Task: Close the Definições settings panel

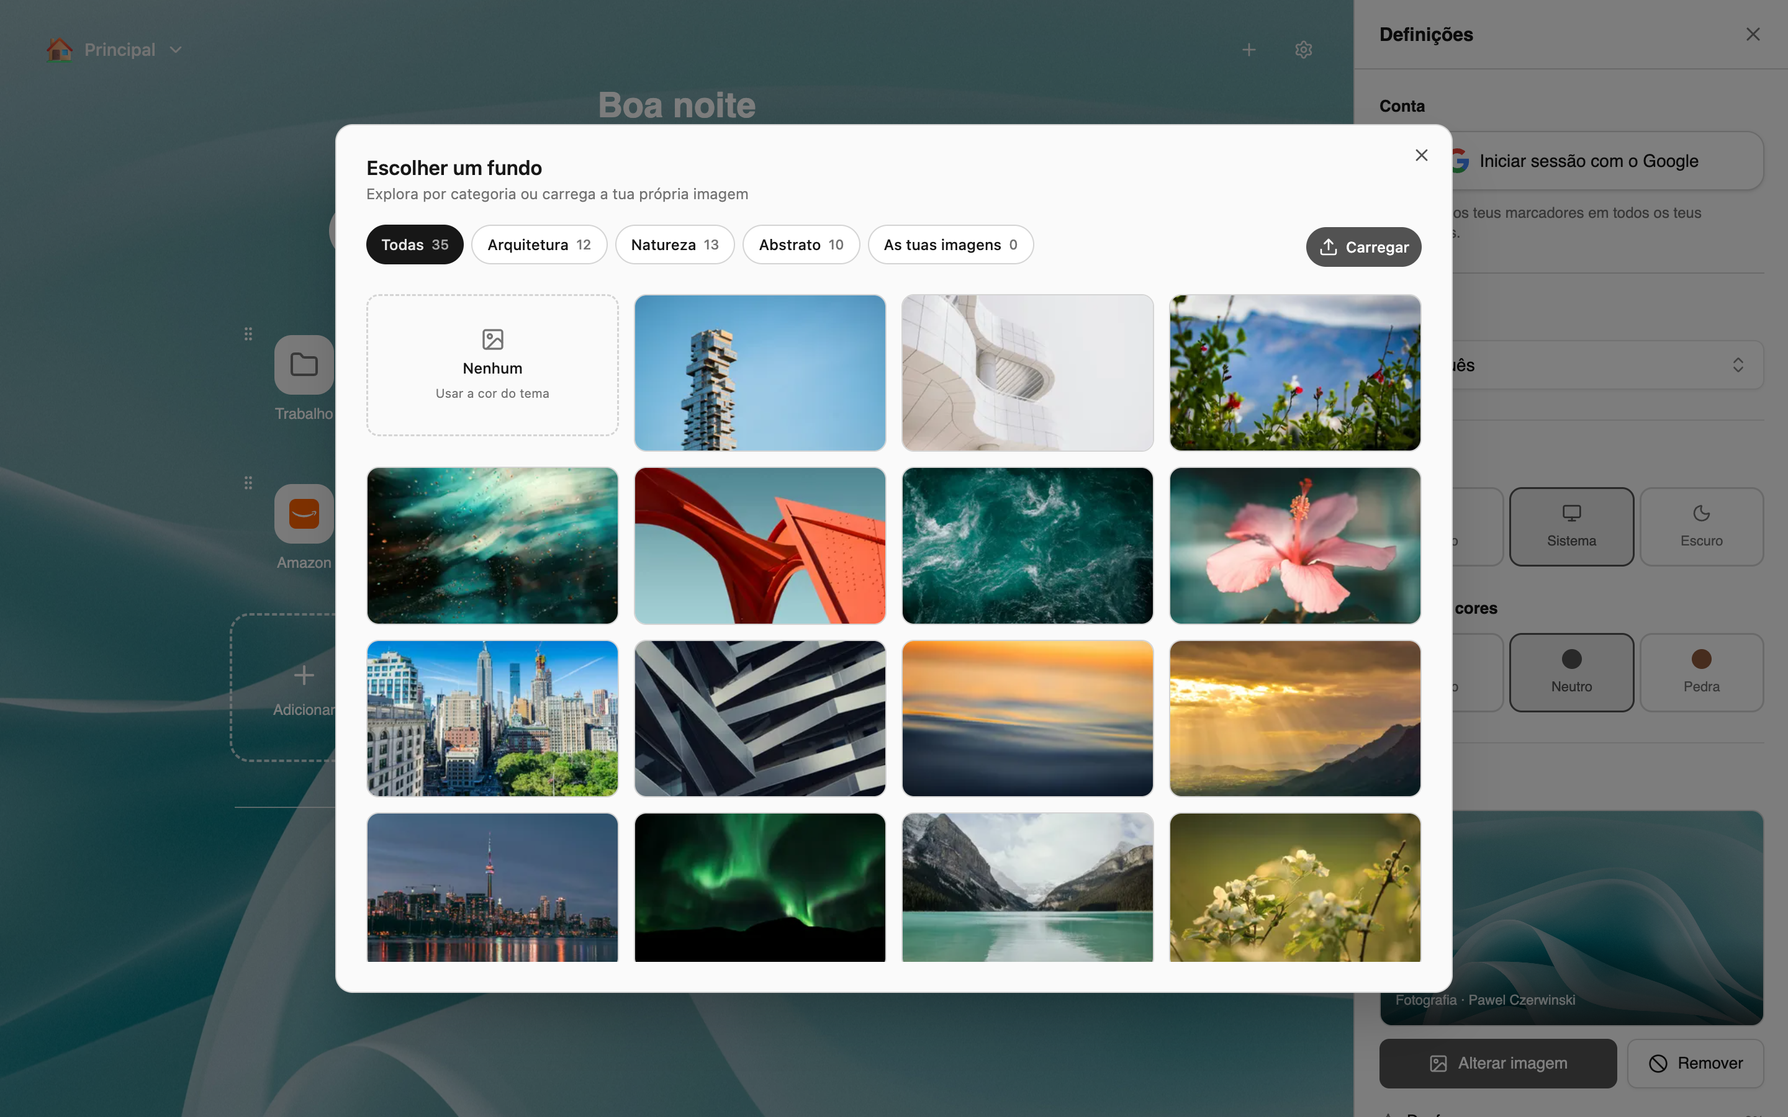Action: [x=1753, y=35]
